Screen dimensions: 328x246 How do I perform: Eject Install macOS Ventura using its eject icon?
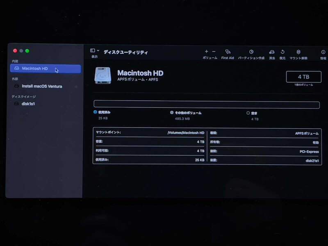click(76, 87)
